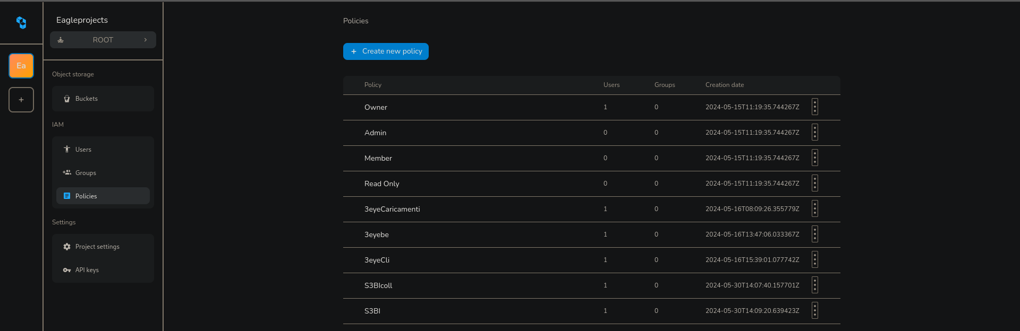The height and width of the screenshot is (331, 1020).
Task: Open the three-dot menu for Member policy
Action: [x=814, y=158]
